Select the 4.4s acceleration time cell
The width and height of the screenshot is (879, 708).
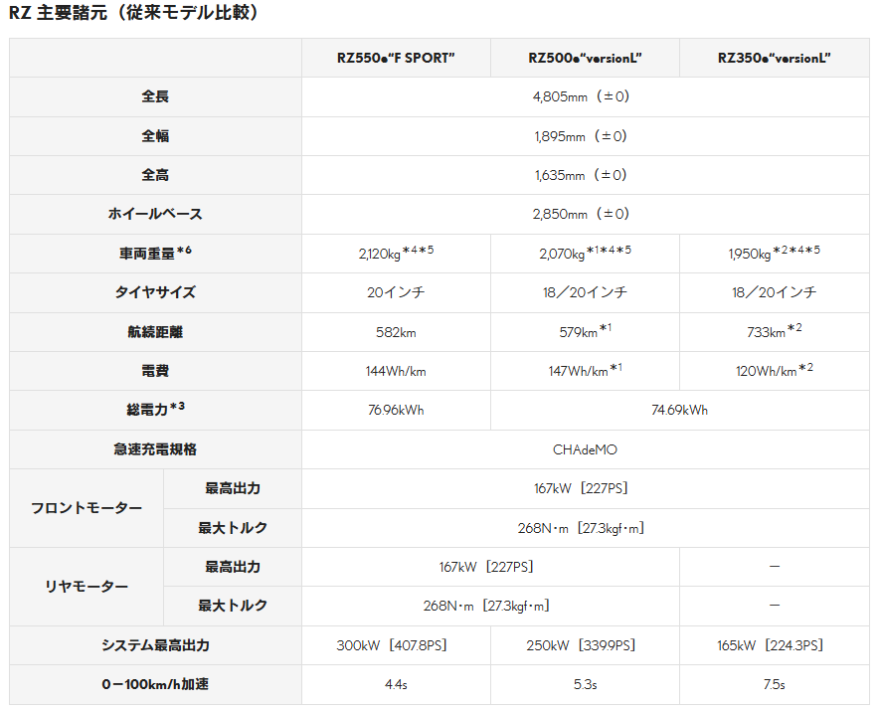coord(396,684)
